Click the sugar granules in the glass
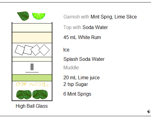Image resolution: width=151 pixels, height=118 pixels. point(32,84)
